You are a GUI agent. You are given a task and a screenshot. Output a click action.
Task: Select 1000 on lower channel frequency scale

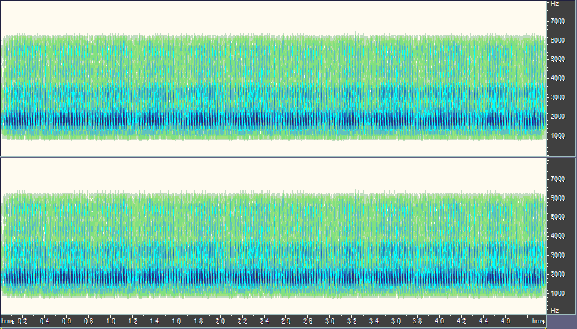pyautogui.click(x=558, y=293)
